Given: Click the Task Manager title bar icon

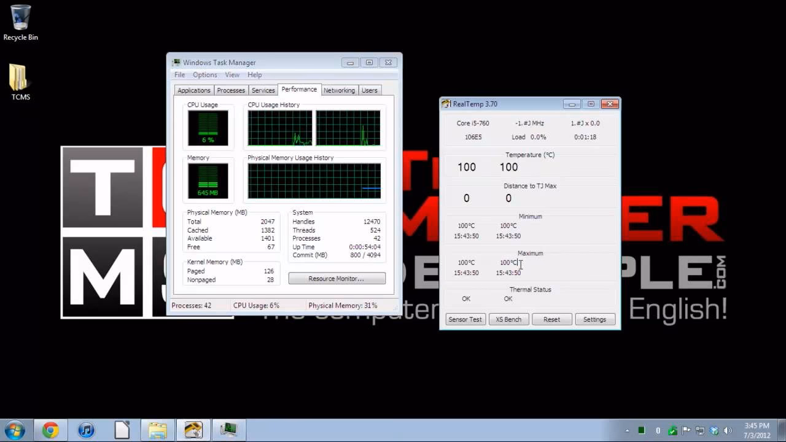Looking at the screenshot, I should pyautogui.click(x=176, y=63).
